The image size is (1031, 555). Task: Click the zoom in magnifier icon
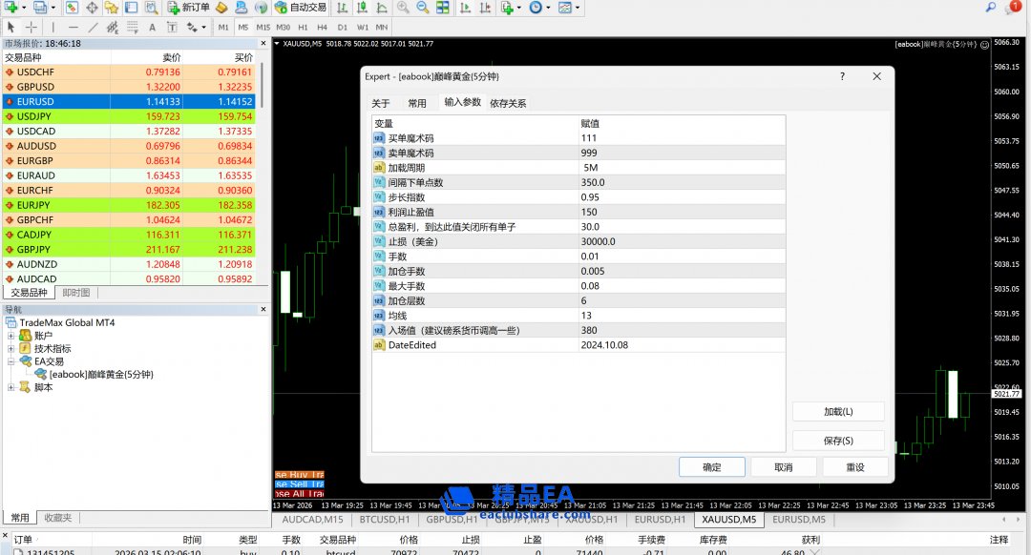[403, 8]
